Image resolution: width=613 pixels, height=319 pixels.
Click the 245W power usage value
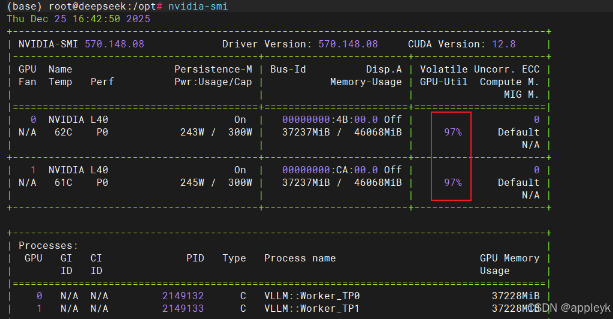[192, 182]
